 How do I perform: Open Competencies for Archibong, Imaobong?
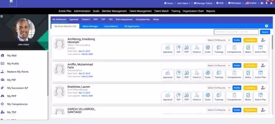pos(234,49)
